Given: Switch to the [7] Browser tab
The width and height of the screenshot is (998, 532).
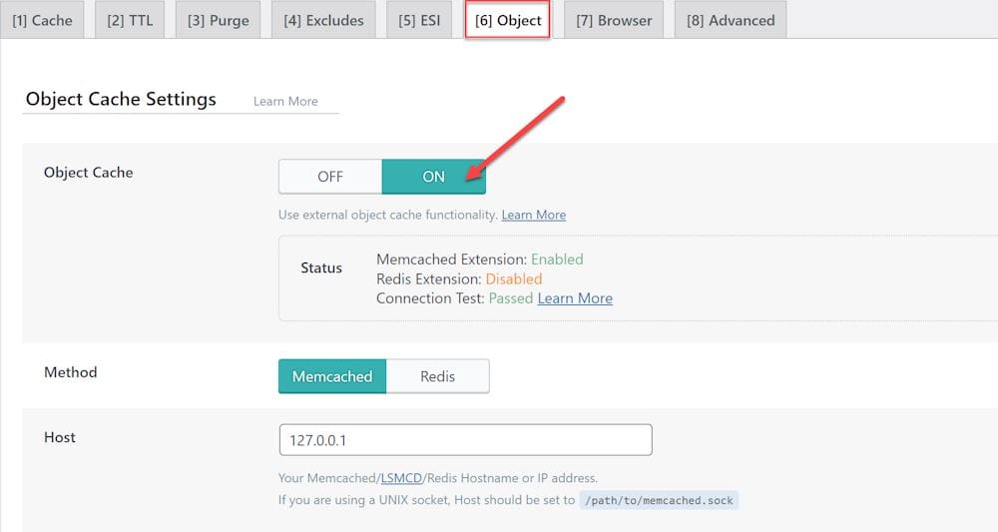Looking at the screenshot, I should coord(614,20).
